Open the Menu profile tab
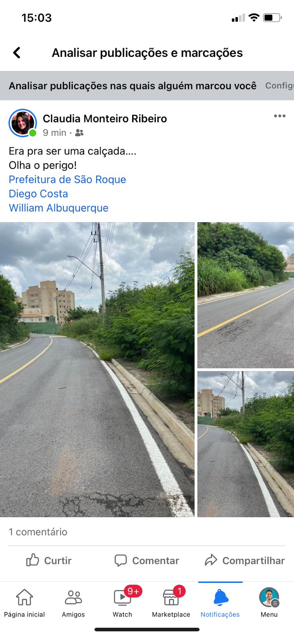Image resolution: width=294 pixels, height=637 pixels. (269, 603)
